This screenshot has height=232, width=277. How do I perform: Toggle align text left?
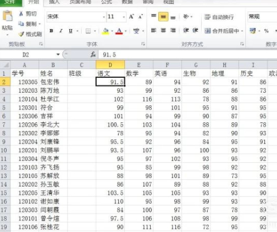coord(153,30)
